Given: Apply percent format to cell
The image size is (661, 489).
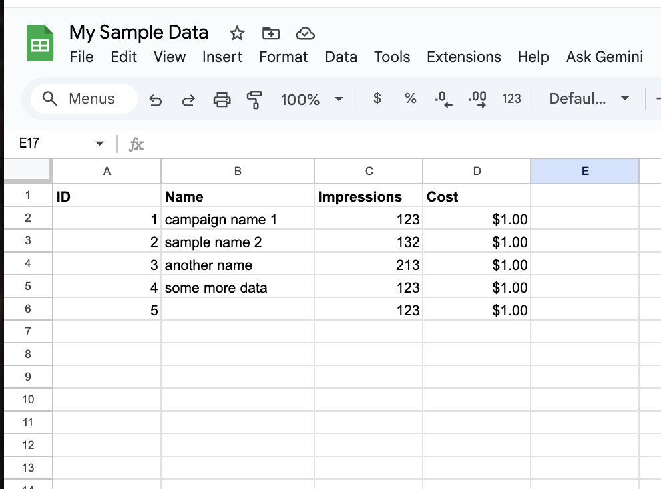Looking at the screenshot, I should point(410,99).
